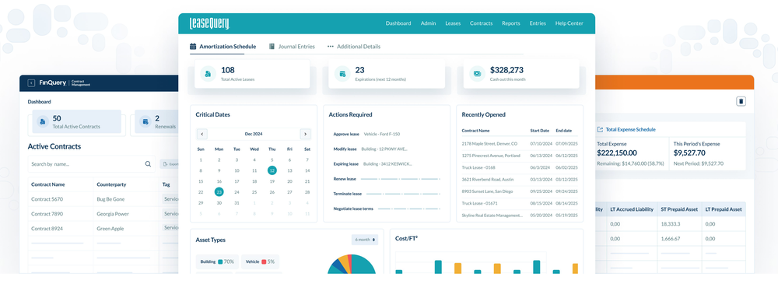The image size is (778, 298).
Task: Click the Export button in Active Contracts
Action: (x=169, y=164)
